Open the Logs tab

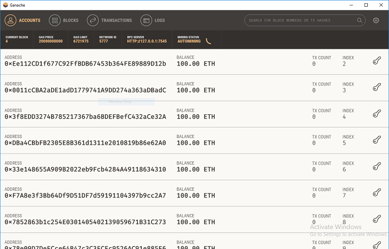pos(153,21)
